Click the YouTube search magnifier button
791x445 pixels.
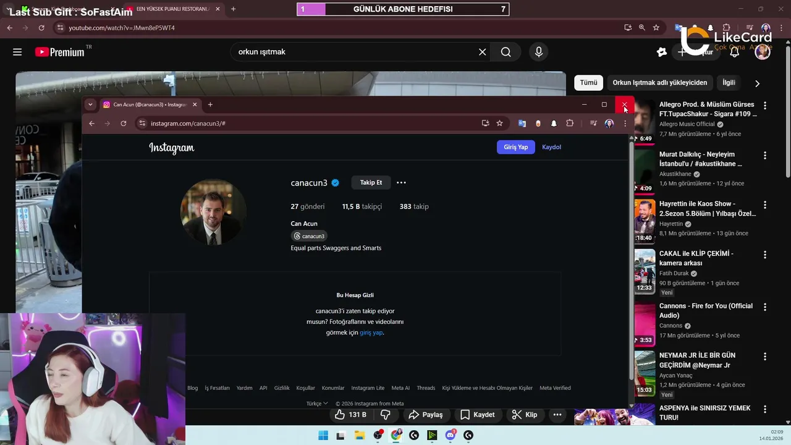[505, 52]
